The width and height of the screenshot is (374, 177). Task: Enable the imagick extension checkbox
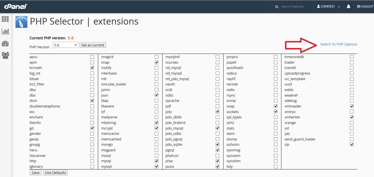156,57
